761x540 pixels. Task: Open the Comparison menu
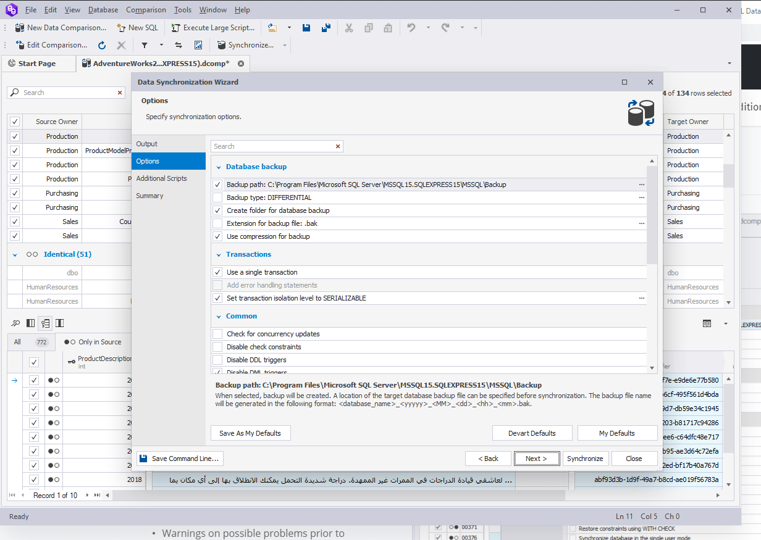tap(146, 9)
